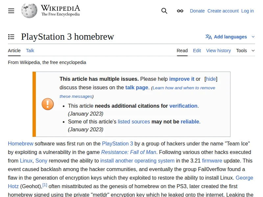Open the main hamburger menu

coord(11,11)
